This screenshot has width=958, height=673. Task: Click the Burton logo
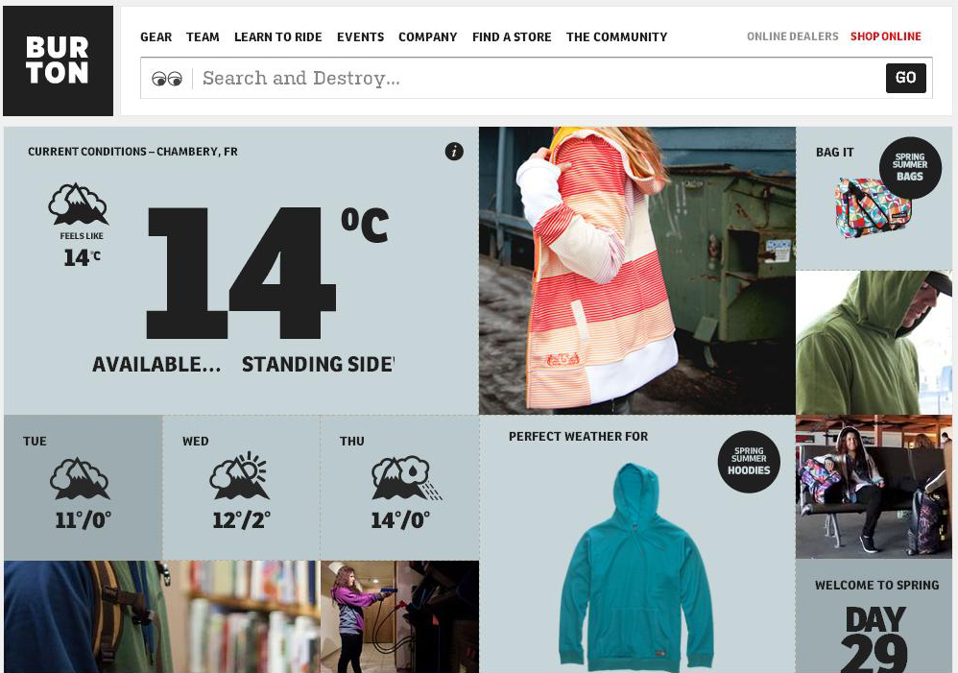coord(58,60)
